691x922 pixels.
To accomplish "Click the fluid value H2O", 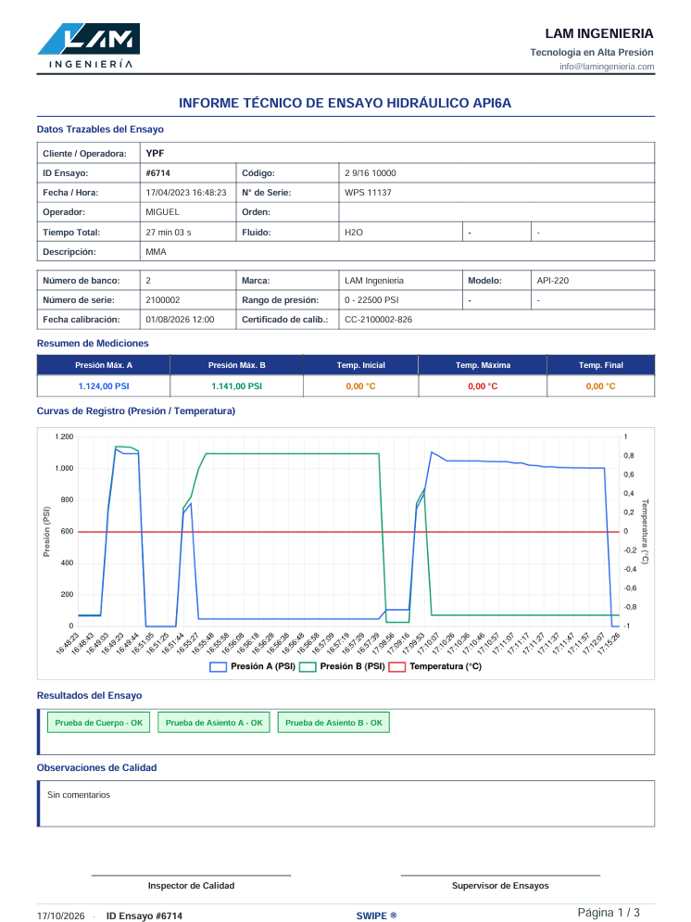I will [354, 233].
